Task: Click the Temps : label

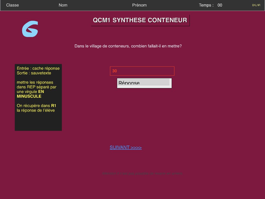Action: pyautogui.click(x=206, y=5)
